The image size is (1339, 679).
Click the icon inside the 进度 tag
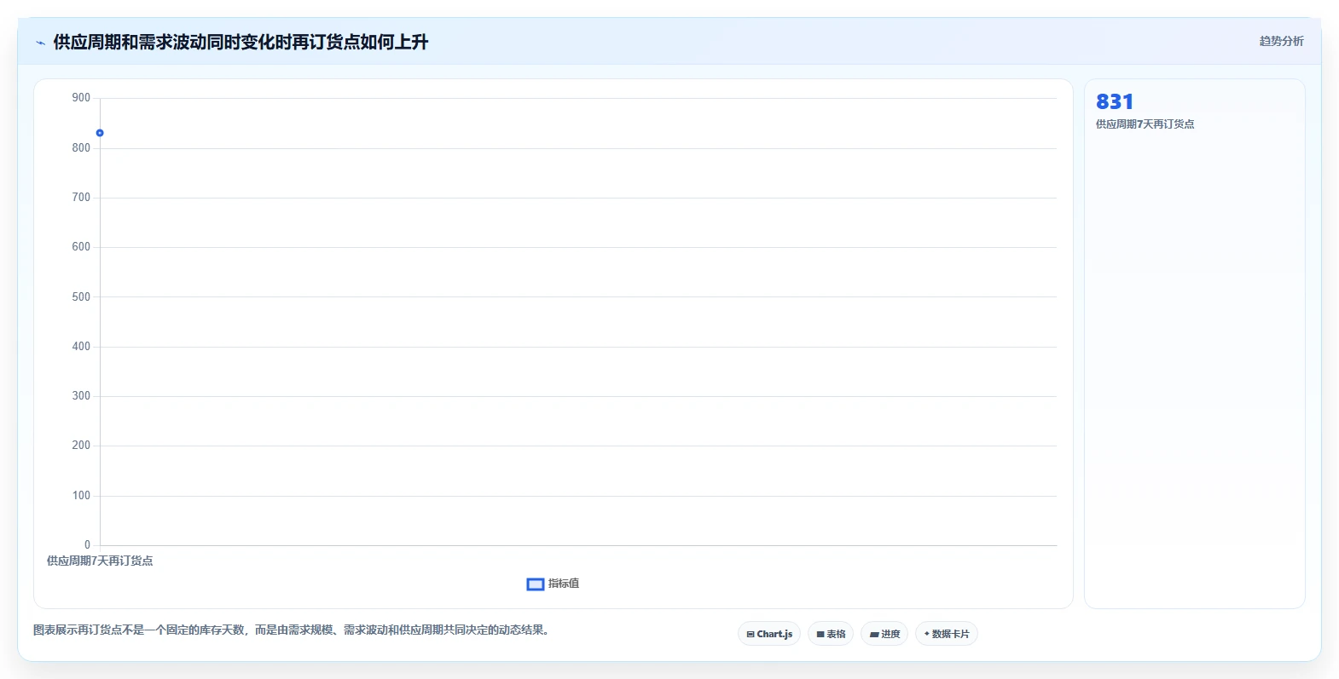[874, 635]
